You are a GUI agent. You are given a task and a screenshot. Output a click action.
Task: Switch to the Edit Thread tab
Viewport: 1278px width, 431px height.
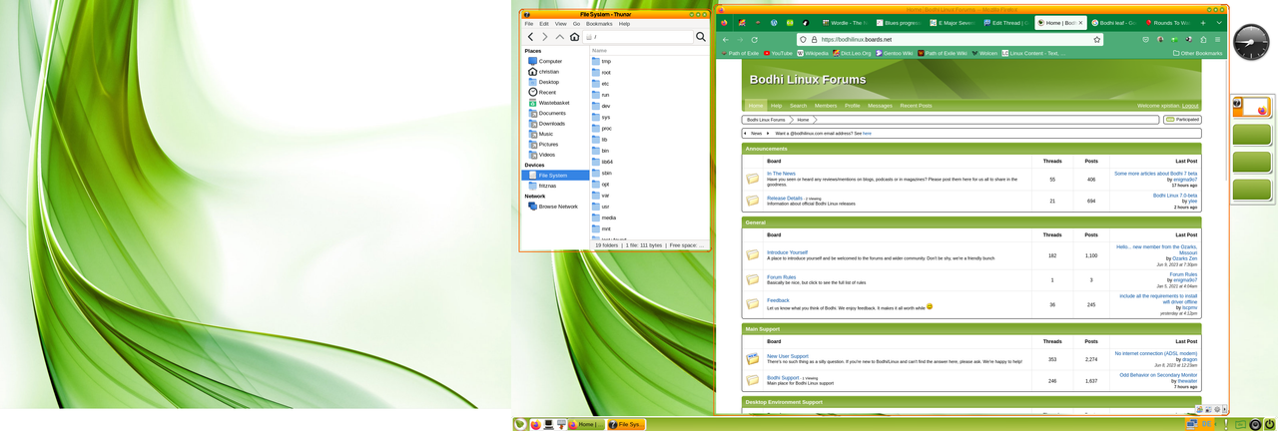click(1007, 22)
